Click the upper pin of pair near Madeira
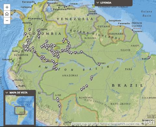Viewport: 156px width, 127px height. (92, 77)
